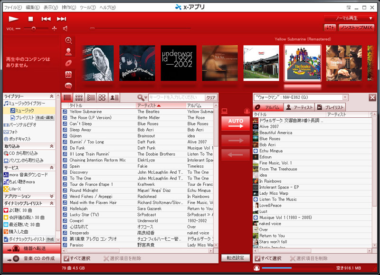380x275 pixels.
Task: Click the transfer-to-PC left arrow button
Action: [236, 154]
